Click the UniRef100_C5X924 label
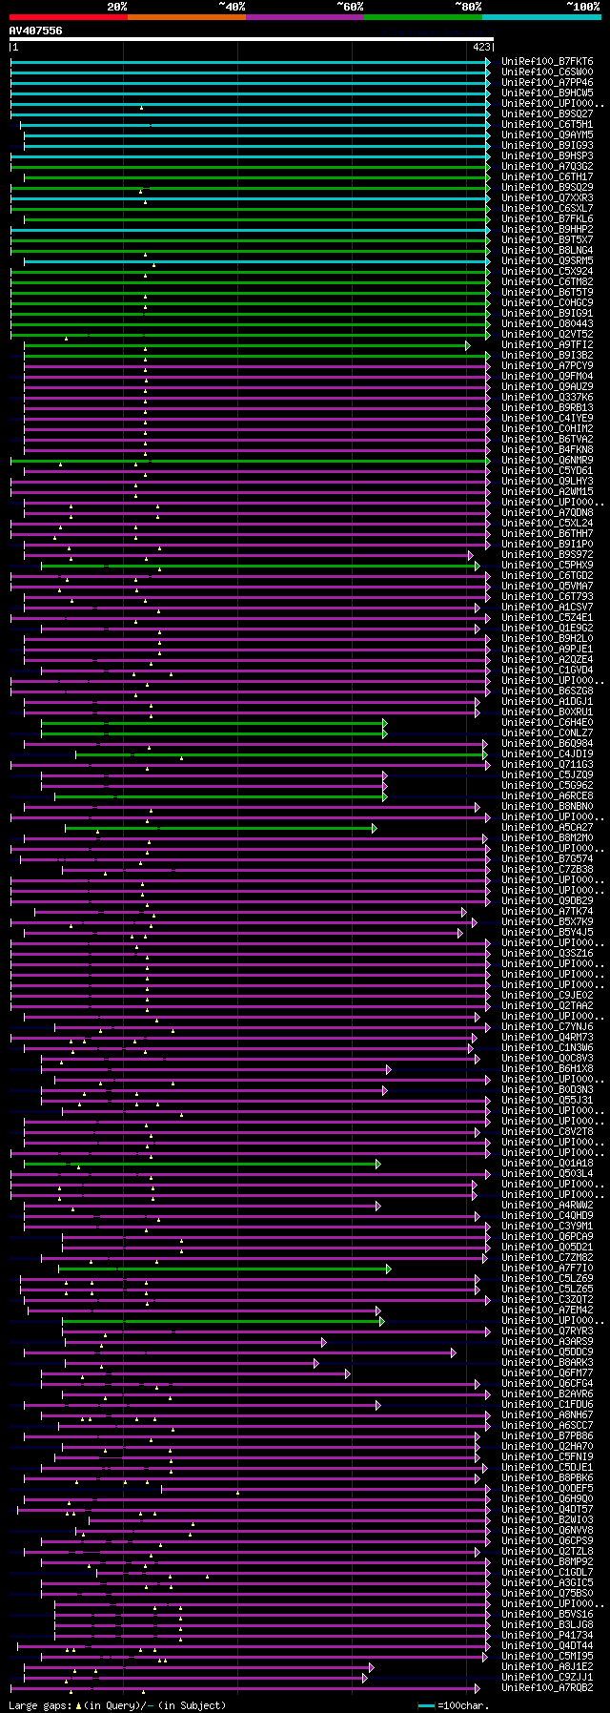610x1713 pixels. coord(547,271)
